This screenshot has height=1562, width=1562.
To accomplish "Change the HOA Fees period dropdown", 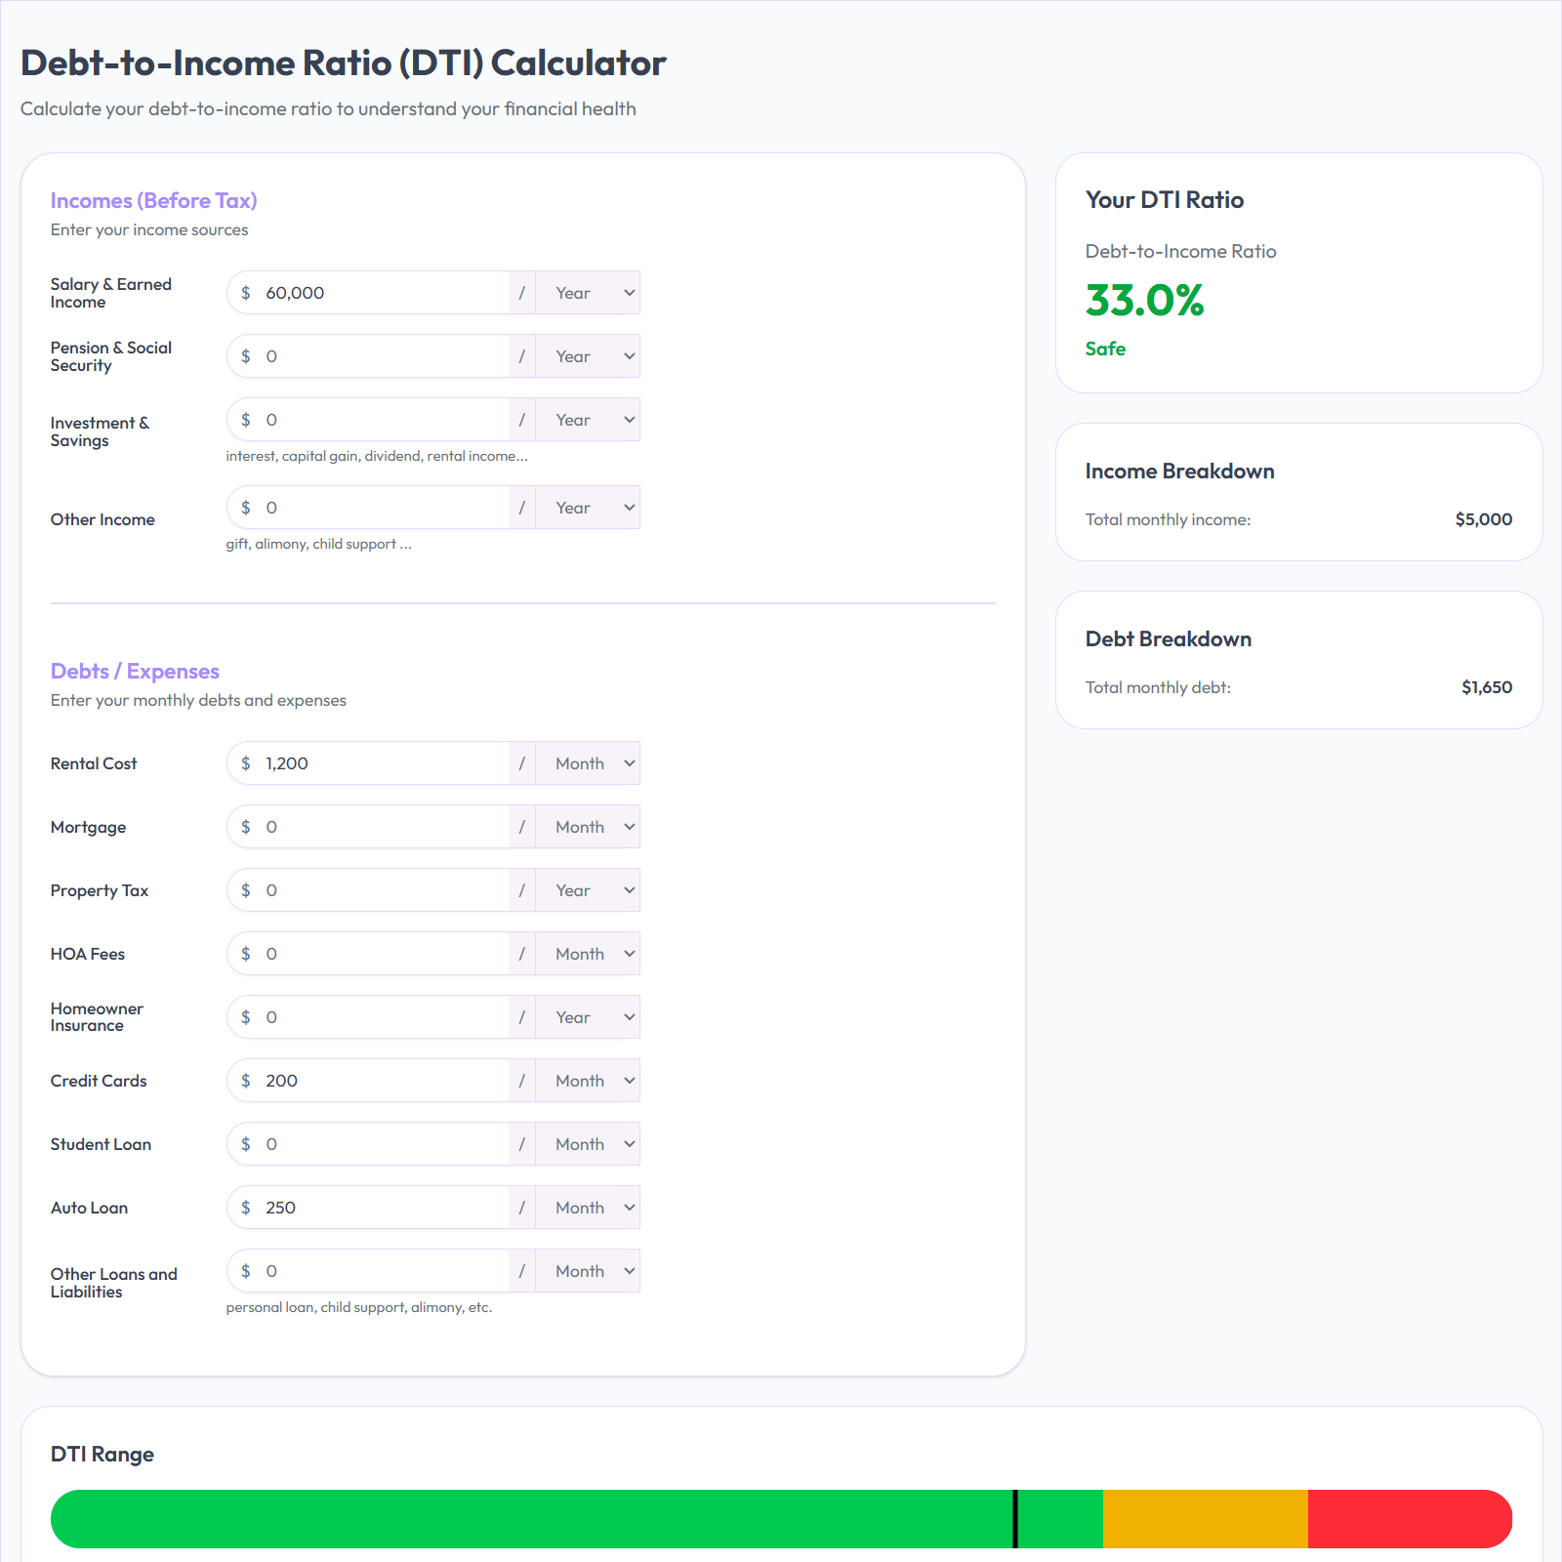I will [x=587, y=953].
